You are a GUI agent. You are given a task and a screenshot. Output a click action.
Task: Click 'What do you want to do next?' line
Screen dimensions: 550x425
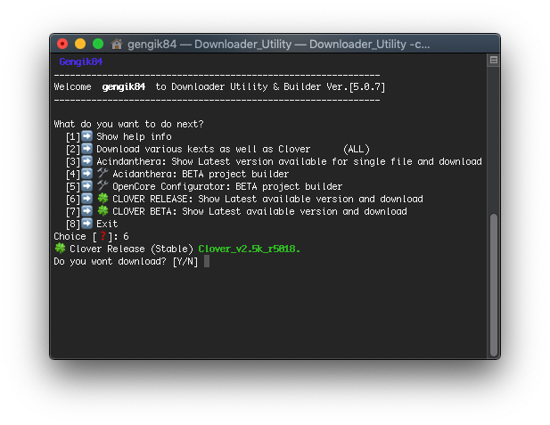[x=128, y=124]
